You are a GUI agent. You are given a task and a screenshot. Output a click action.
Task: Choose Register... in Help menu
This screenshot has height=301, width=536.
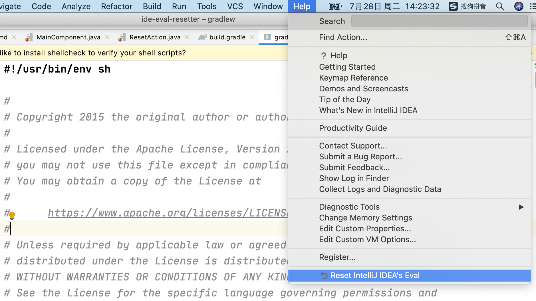(410, 257)
